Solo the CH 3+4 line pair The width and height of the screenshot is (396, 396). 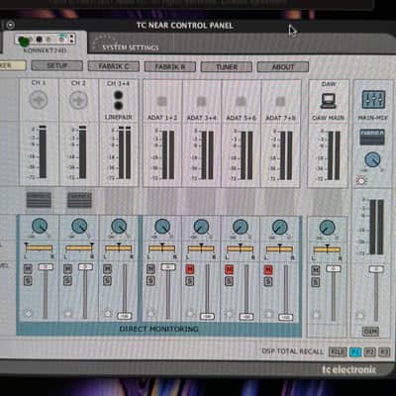coord(107,281)
